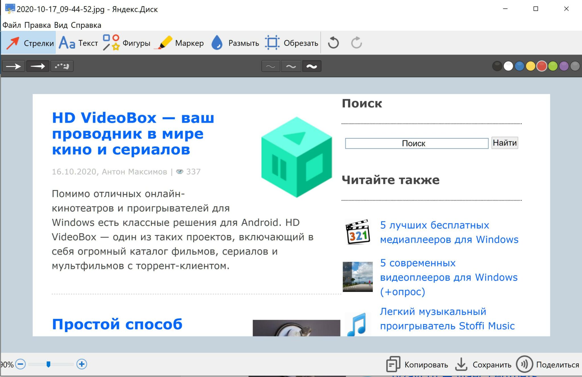The height and width of the screenshot is (377, 582).
Task: Click the Антон Максимов author name
Action: pos(134,172)
